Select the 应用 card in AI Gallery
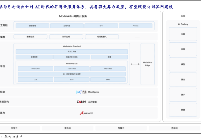 tap(183, 49)
